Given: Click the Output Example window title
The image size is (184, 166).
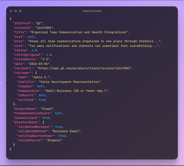Looking at the screenshot, I should pyautogui.click(x=92, y=11).
